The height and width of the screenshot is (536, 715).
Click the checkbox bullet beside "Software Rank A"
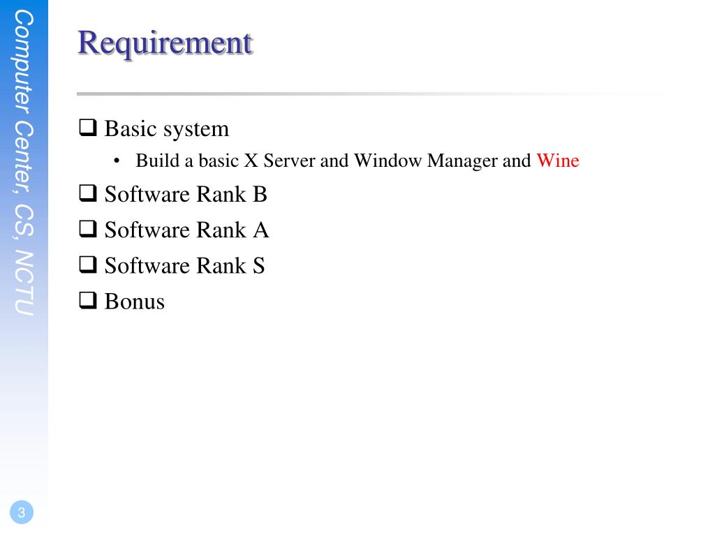[x=88, y=229]
